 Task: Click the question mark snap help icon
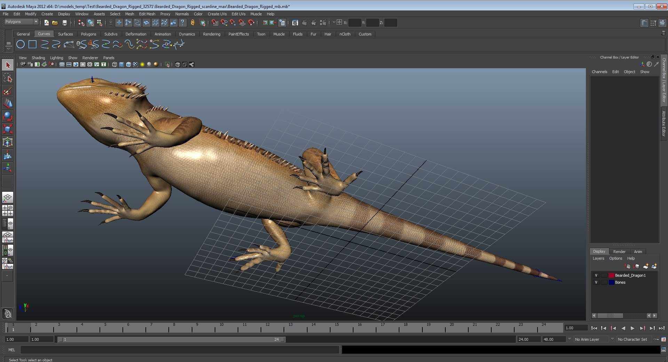[x=182, y=23]
